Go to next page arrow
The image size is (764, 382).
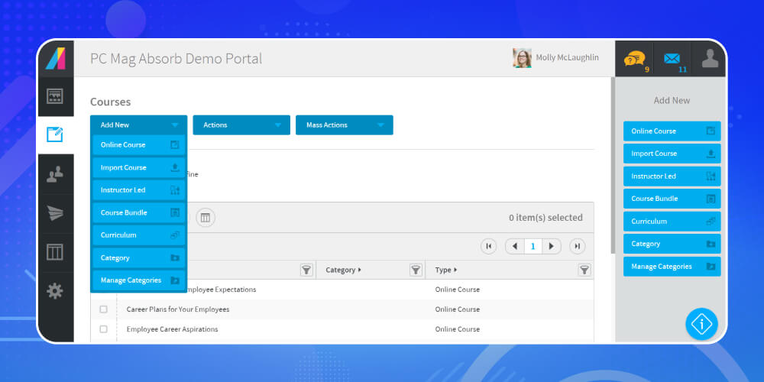(552, 246)
